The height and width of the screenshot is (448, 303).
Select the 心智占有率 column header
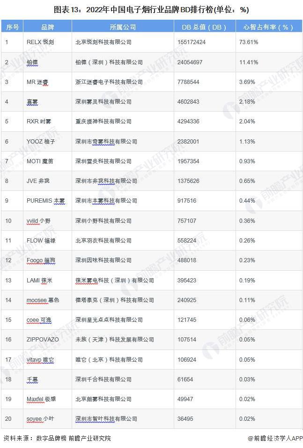click(x=268, y=27)
